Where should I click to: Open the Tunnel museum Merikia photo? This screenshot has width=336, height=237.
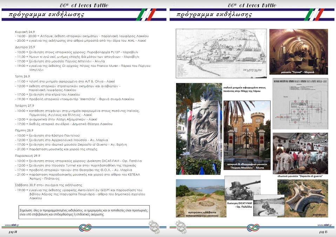298,52
